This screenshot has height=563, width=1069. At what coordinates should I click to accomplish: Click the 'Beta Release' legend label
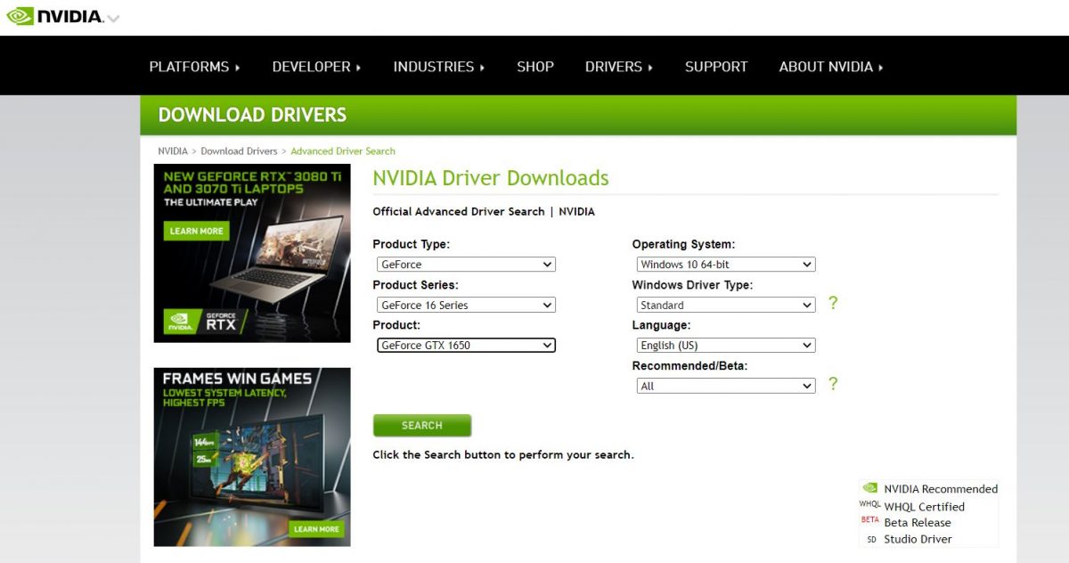(918, 523)
